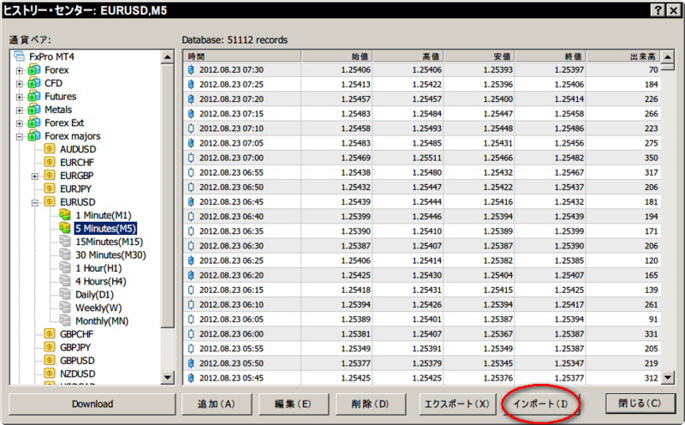Click the 追加(A) add button
Viewport: 685px width, 425px height.
pyautogui.click(x=217, y=404)
